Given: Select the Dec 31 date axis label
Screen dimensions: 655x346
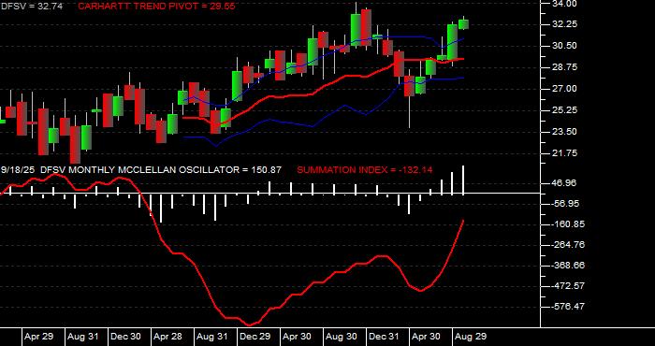Looking at the screenshot, I should click(x=385, y=337).
